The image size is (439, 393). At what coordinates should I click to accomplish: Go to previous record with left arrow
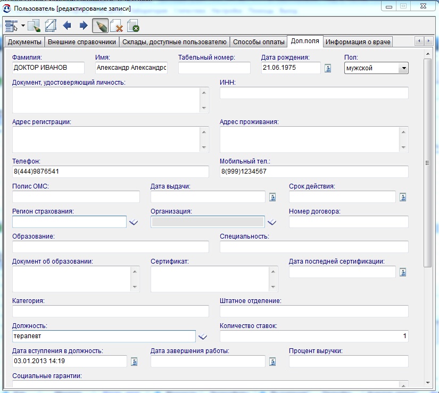(67, 26)
